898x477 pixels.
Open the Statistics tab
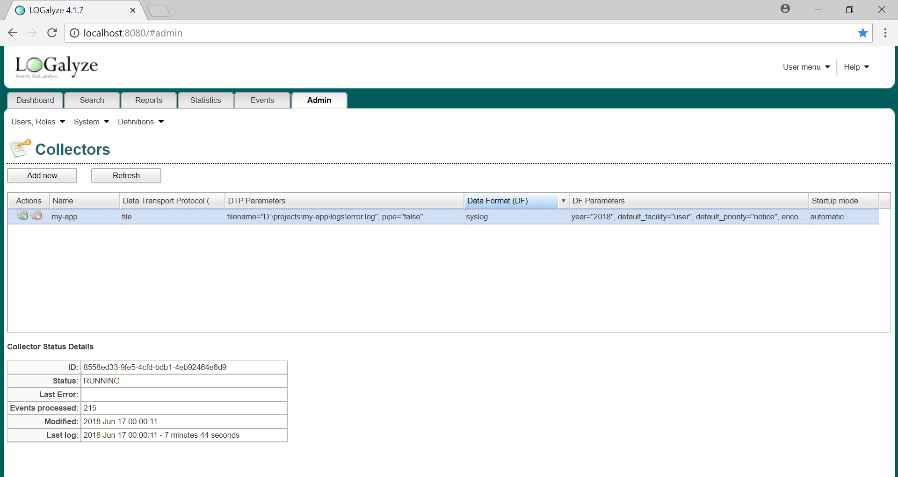(205, 100)
